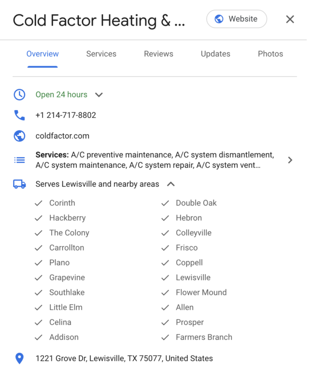309x378 pixels.
Task: Click the map pin icon by address
Action: pos(19,359)
